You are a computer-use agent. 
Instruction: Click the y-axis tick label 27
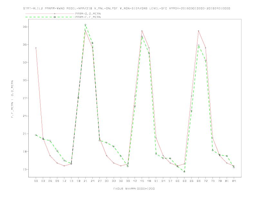pyautogui.click(x=25, y=98)
